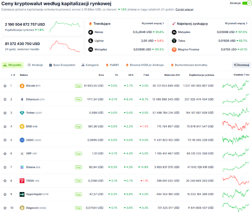252x218 pixels.
Task: Open the BNB 7-day sparkline chart
Action: [x=235, y=126]
